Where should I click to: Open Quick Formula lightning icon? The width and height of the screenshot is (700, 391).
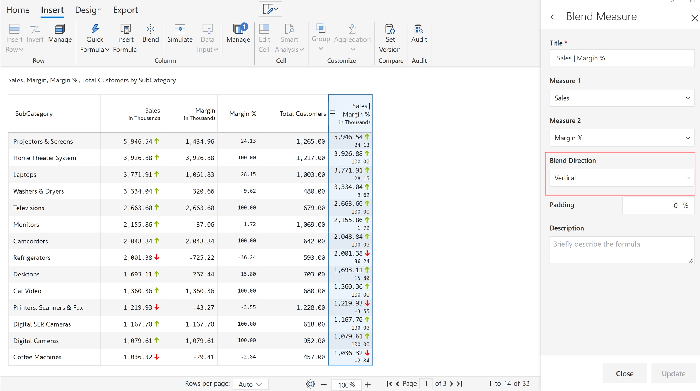point(95,29)
